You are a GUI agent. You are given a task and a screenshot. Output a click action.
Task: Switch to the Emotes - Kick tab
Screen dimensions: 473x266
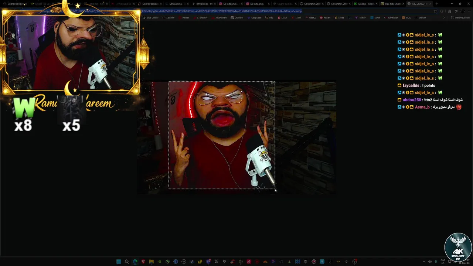point(366,4)
